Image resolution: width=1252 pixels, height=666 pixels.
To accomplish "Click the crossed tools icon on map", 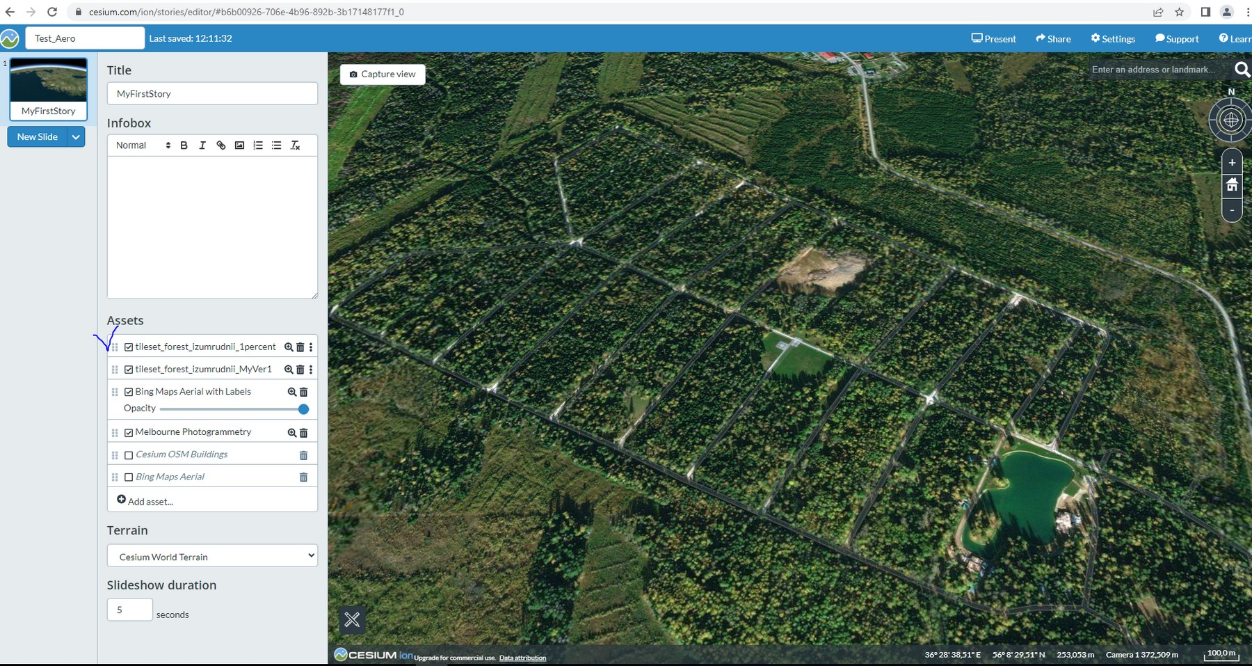I will (x=353, y=619).
